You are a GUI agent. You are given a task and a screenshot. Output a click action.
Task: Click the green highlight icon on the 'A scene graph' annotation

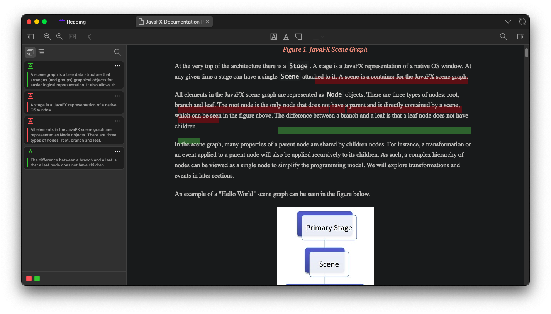(31, 66)
